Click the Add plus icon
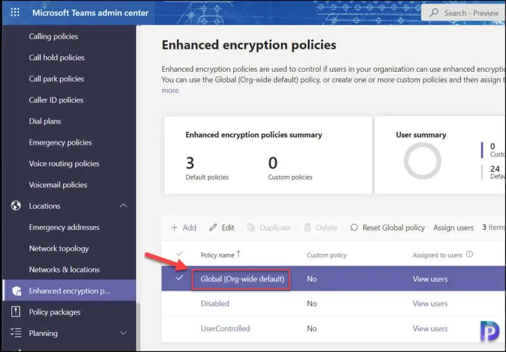This screenshot has width=506, height=352. click(x=174, y=228)
